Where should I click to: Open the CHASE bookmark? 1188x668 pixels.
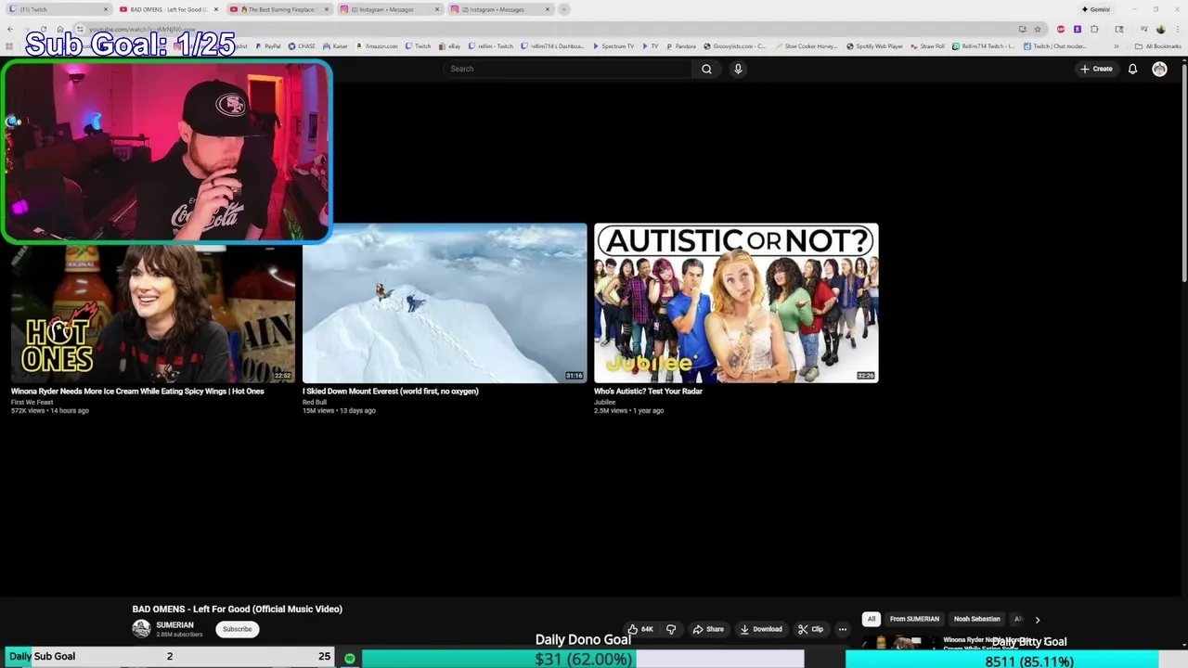302,46
